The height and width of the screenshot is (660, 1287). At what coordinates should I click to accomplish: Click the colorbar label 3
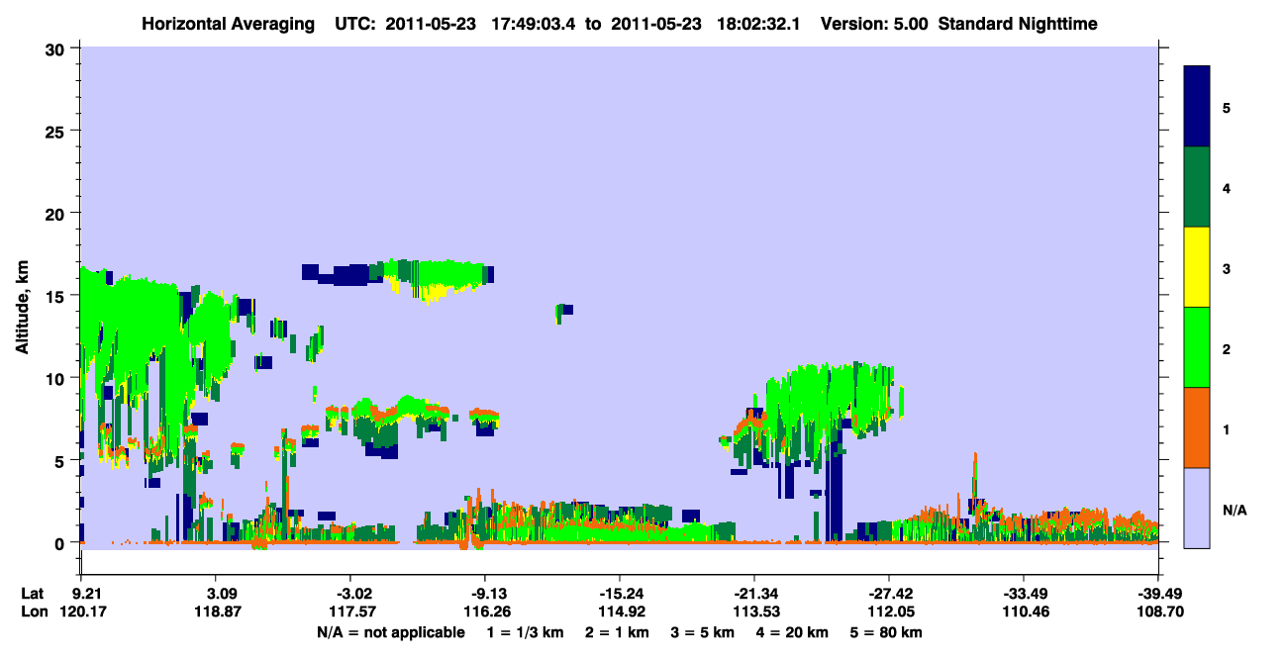[1227, 268]
